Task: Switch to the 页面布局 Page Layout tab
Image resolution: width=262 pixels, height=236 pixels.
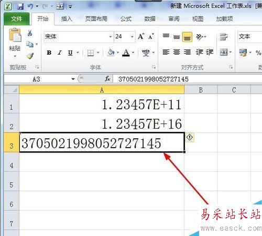Action: pos(96,19)
